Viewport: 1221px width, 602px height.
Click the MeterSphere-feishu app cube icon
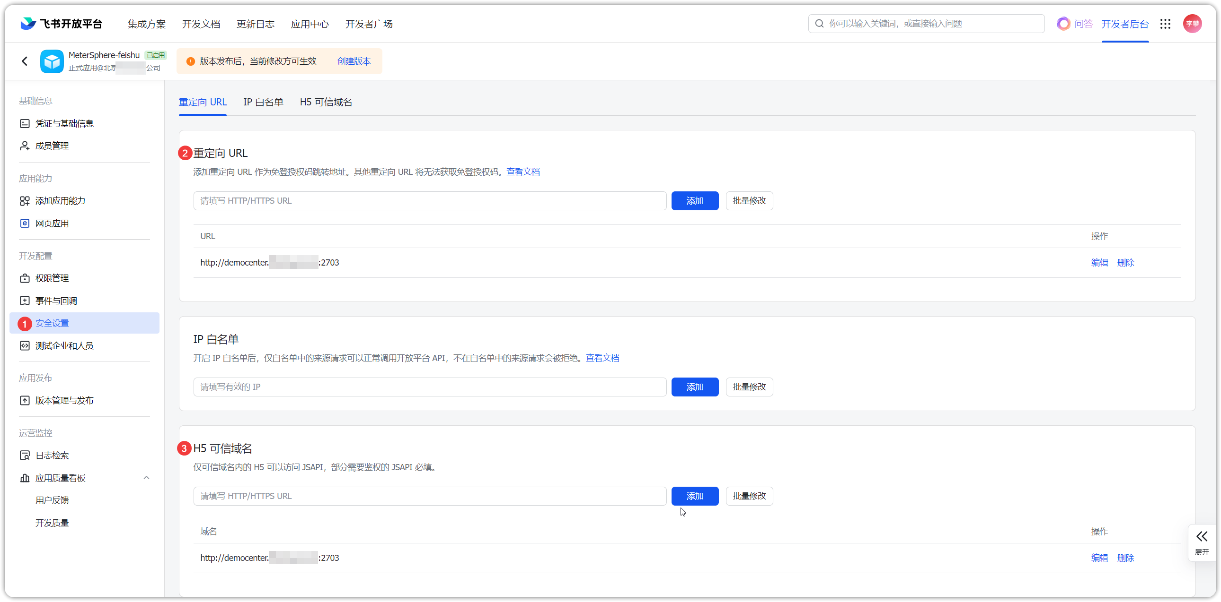(x=52, y=61)
